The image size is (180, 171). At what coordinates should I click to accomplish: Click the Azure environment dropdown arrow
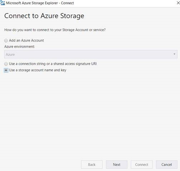(x=174, y=54)
